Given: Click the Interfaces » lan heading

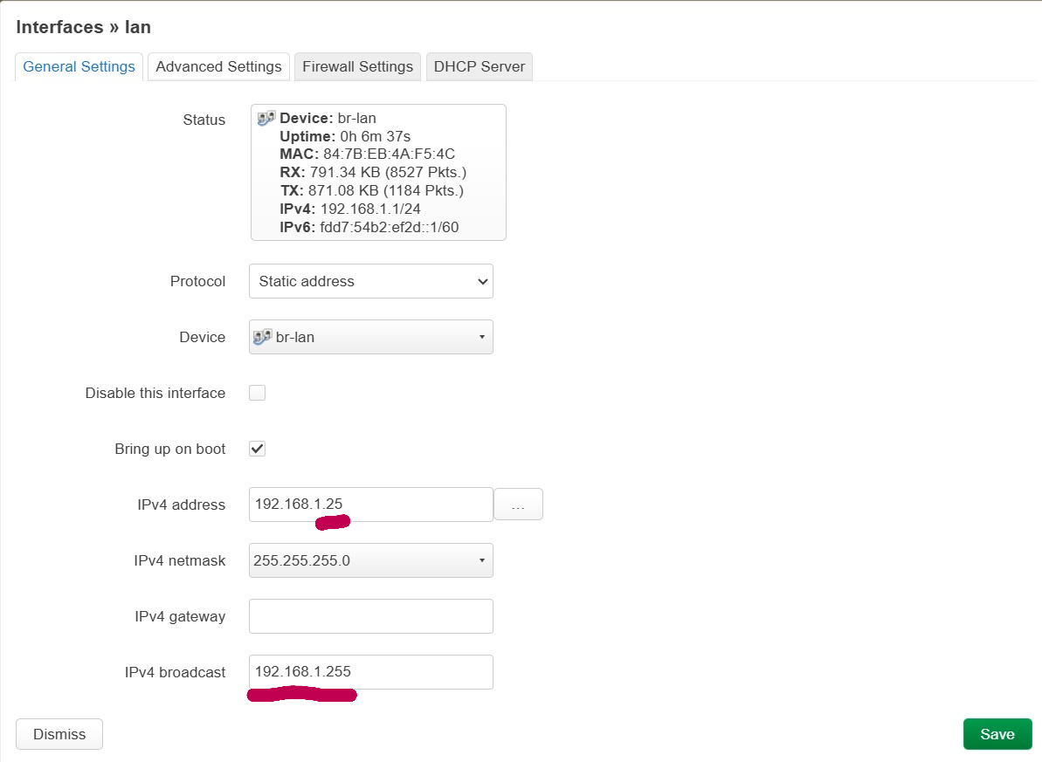Looking at the screenshot, I should 84,27.
